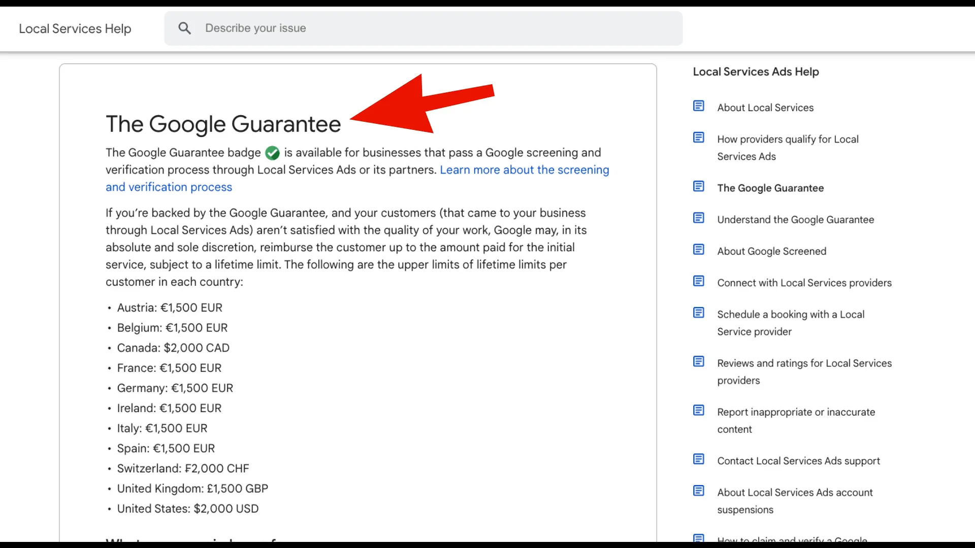The image size is (975, 548).
Task: Click the document icon beside How providers qualify
Action: coord(699,138)
